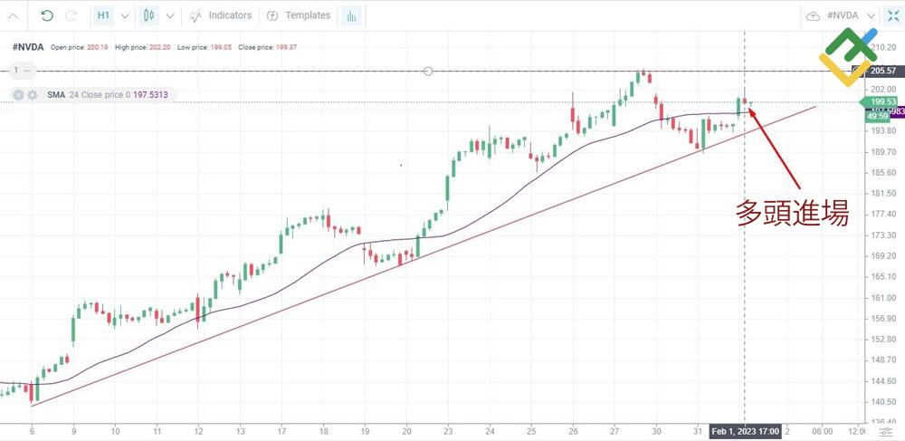The width and height of the screenshot is (905, 441).
Task: Toggle the volume bars icon
Action: click(351, 16)
